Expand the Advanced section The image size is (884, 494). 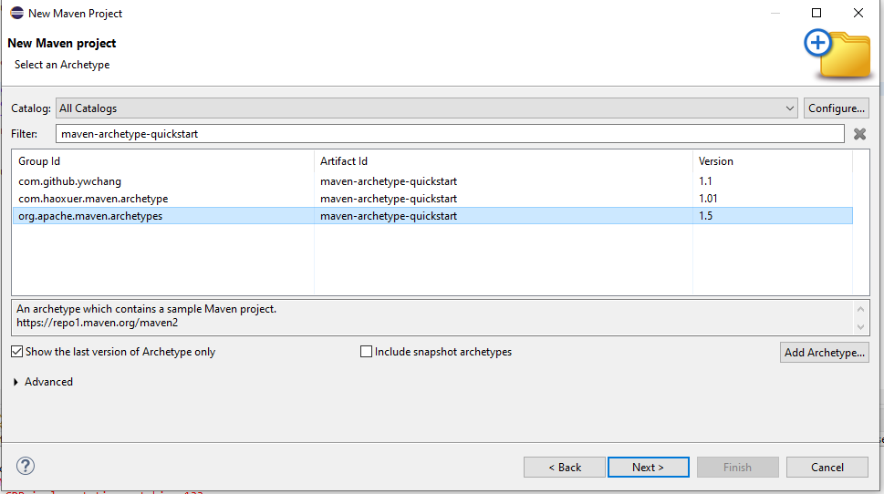16,382
